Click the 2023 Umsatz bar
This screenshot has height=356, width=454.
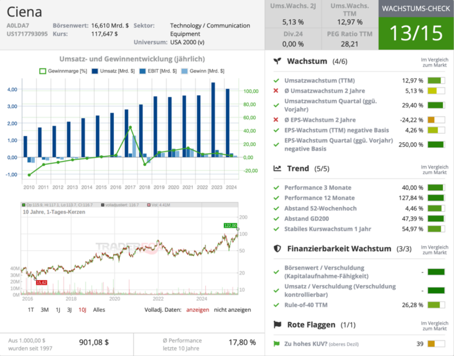pyautogui.click(x=213, y=120)
